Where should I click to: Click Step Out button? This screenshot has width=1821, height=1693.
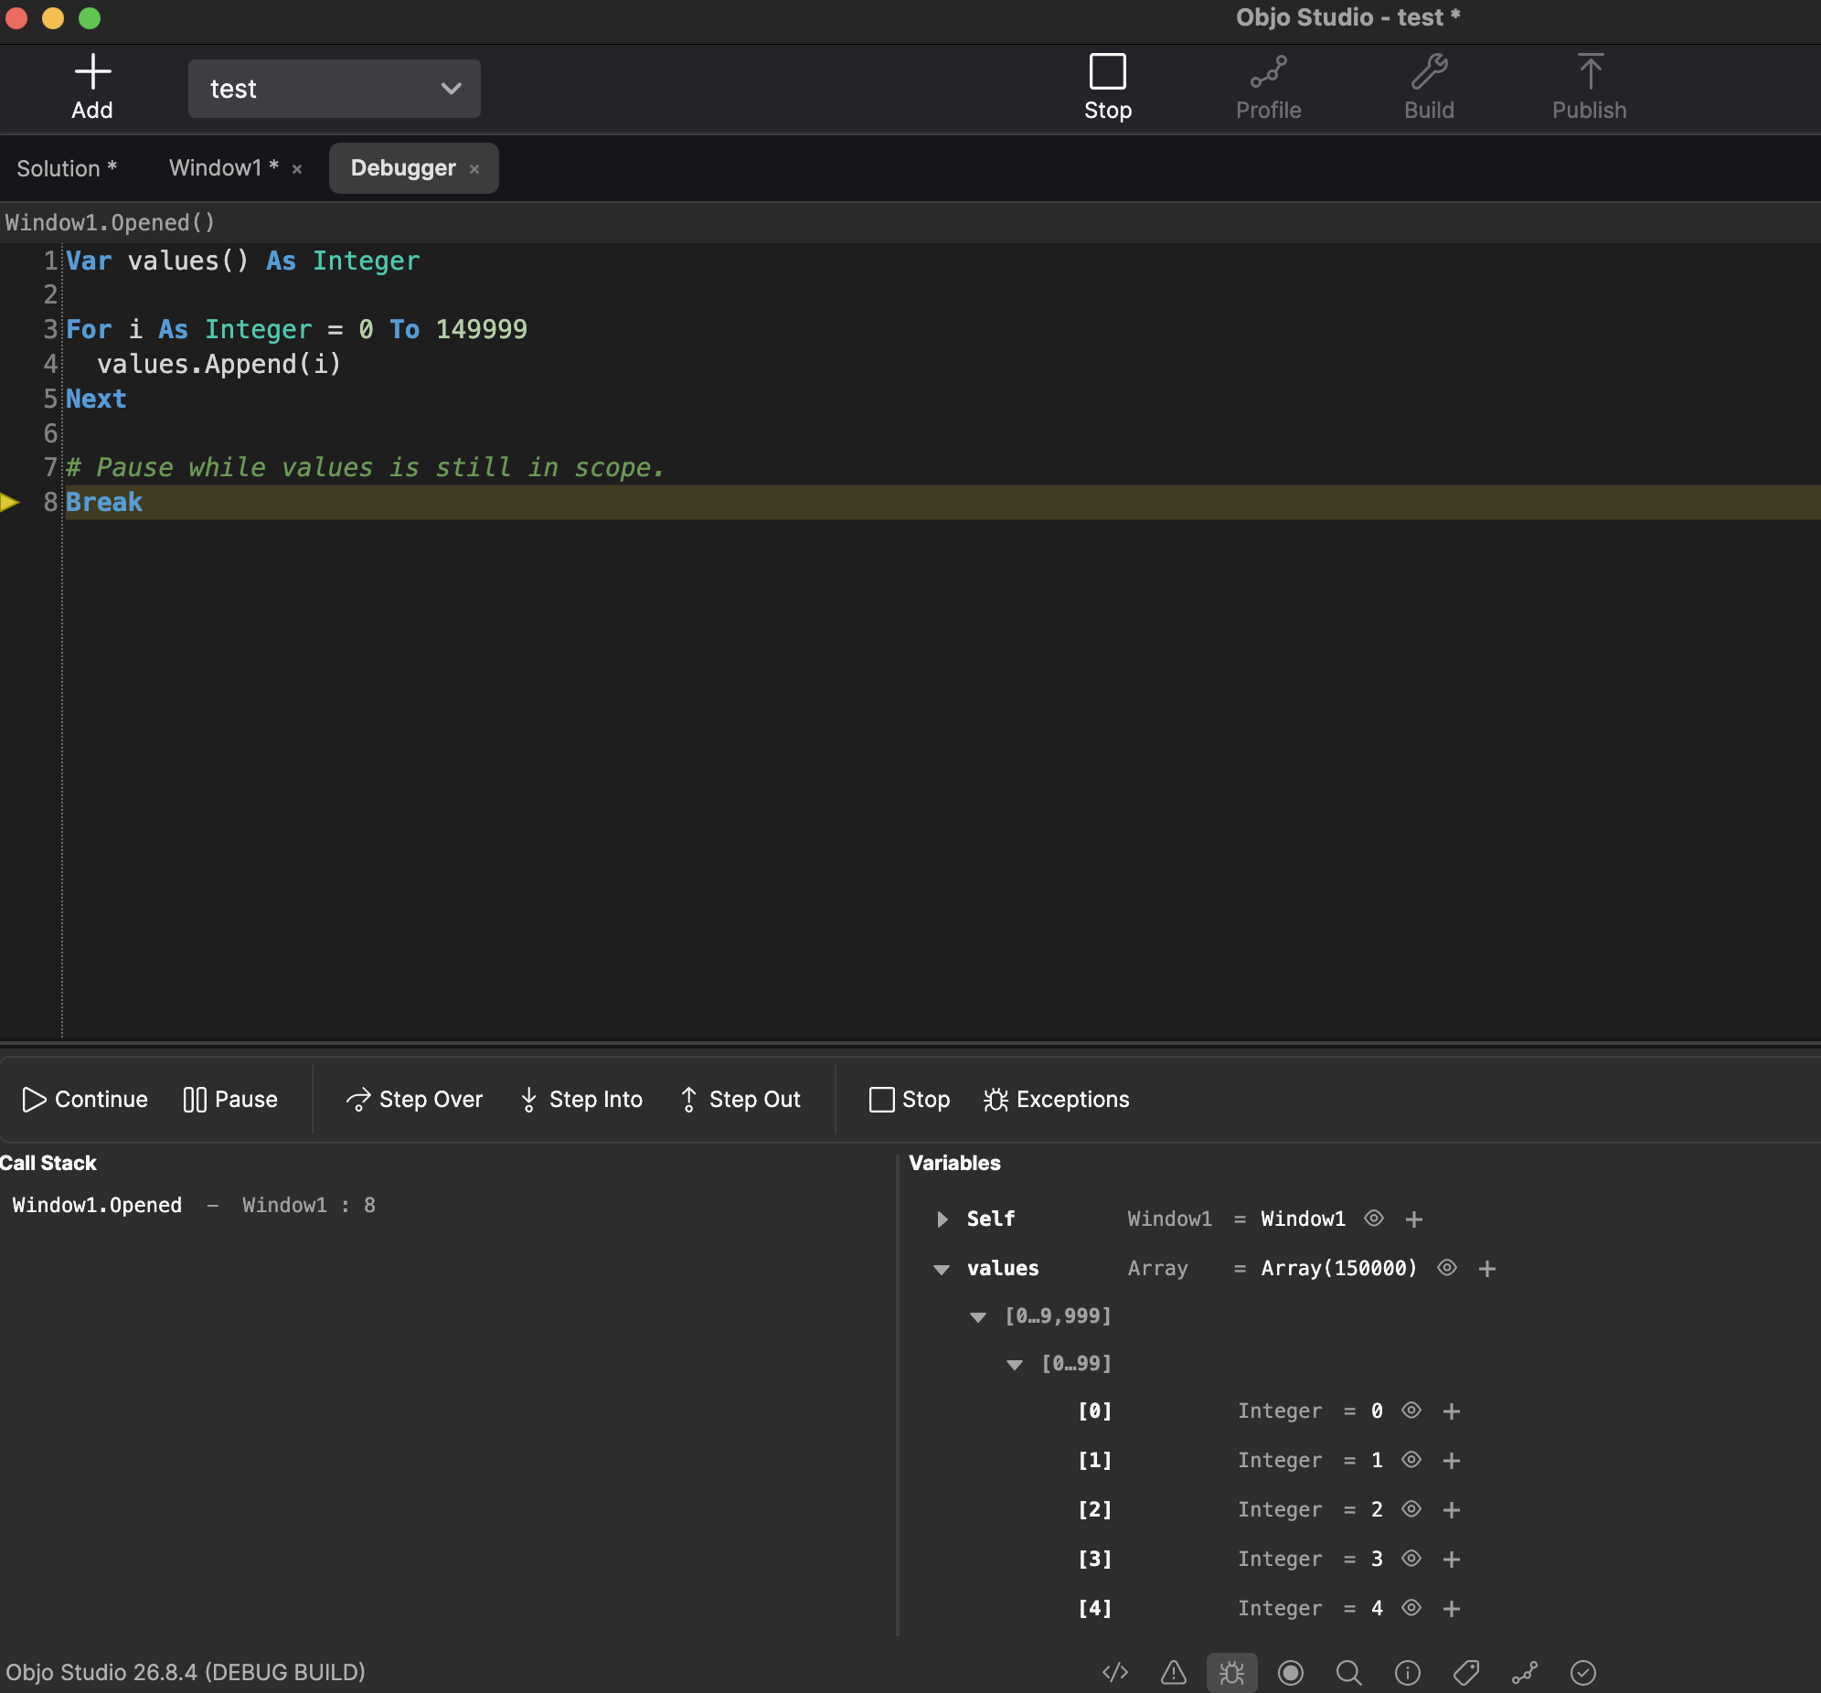740,1100
